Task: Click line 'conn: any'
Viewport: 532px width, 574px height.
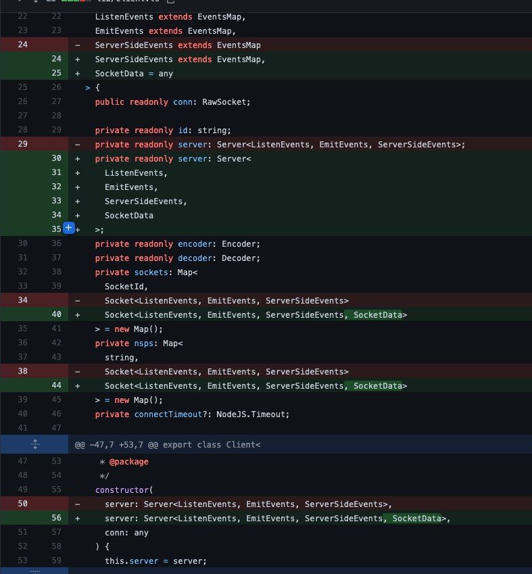Action: 126,533
